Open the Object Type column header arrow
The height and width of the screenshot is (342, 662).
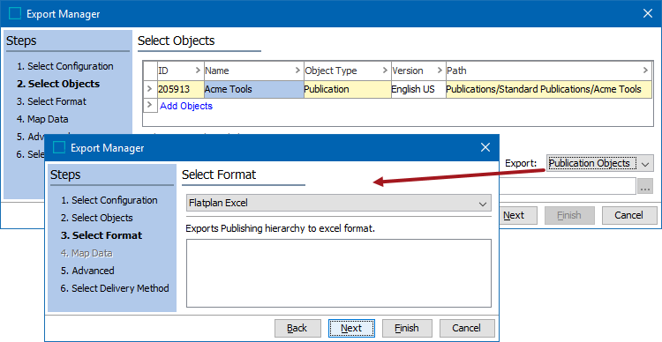(385, 70)
